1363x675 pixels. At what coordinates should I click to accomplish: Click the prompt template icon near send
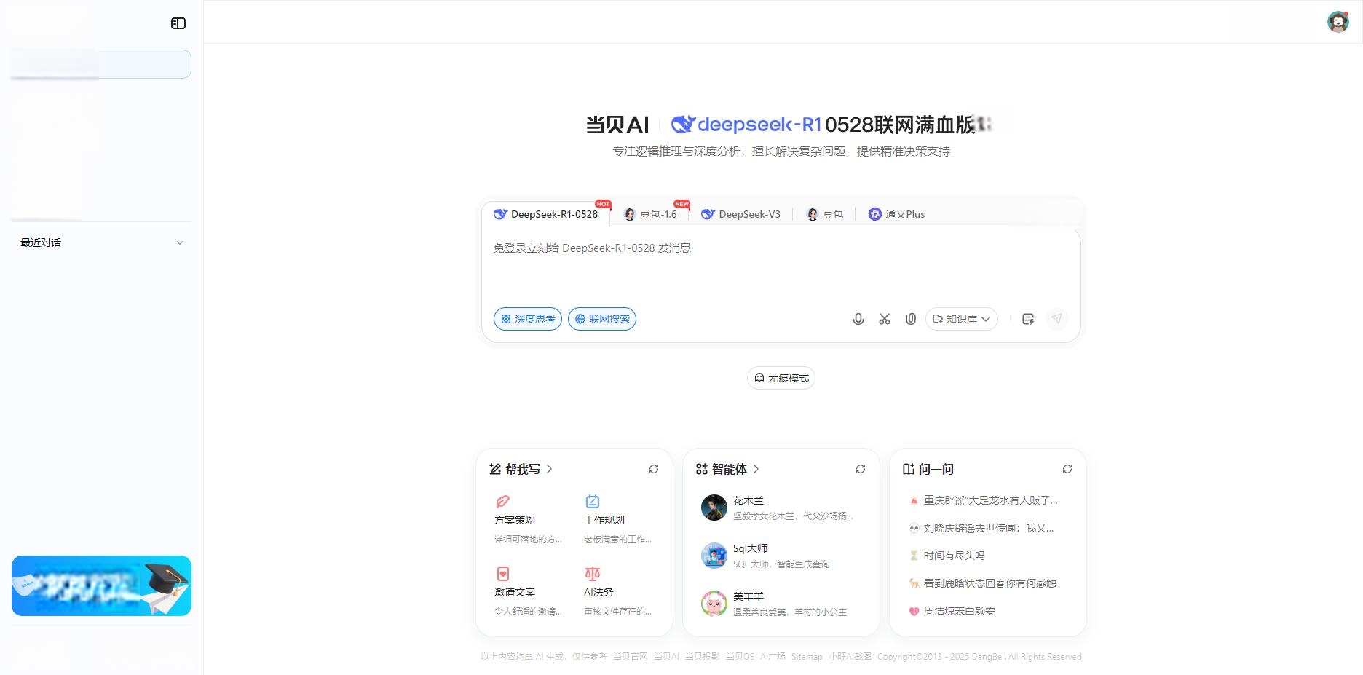tap(1028, 319)
